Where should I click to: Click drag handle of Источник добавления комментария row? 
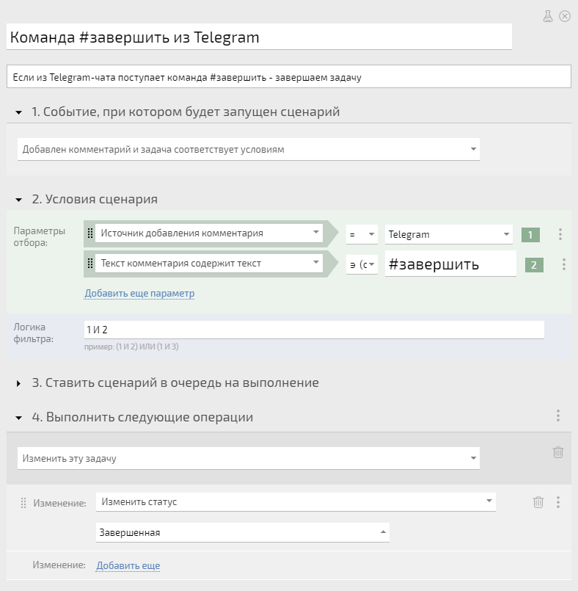pyautogui.click(x=90, y=233)
